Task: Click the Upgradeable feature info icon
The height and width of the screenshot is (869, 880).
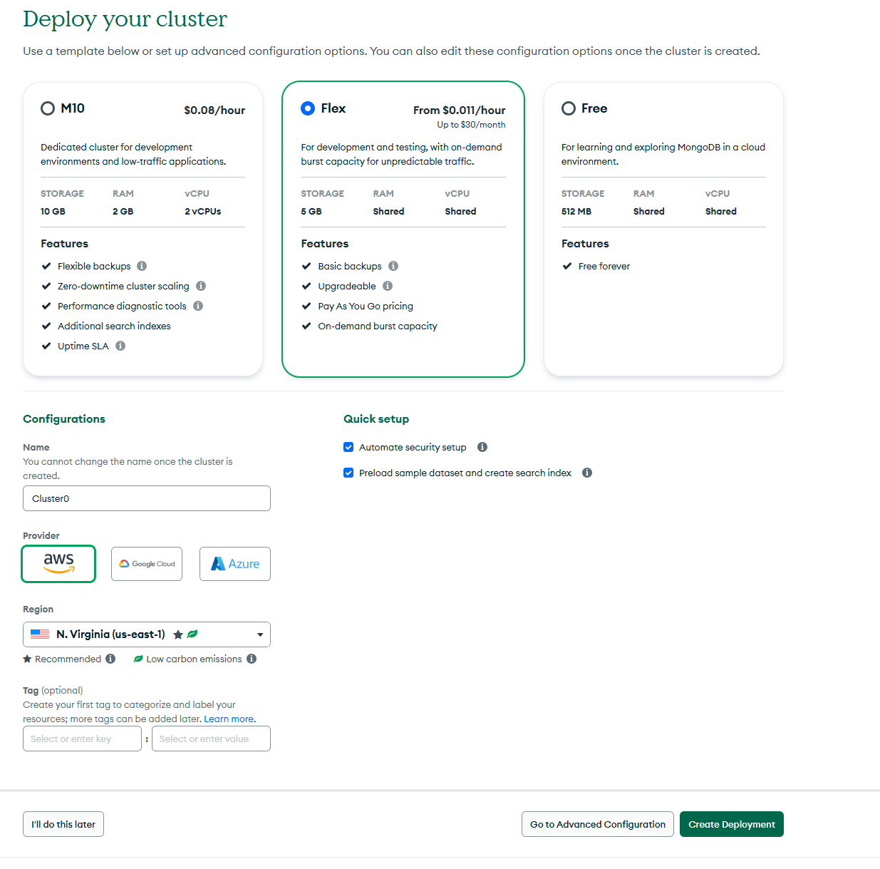Action: click(x=388, y=286)
